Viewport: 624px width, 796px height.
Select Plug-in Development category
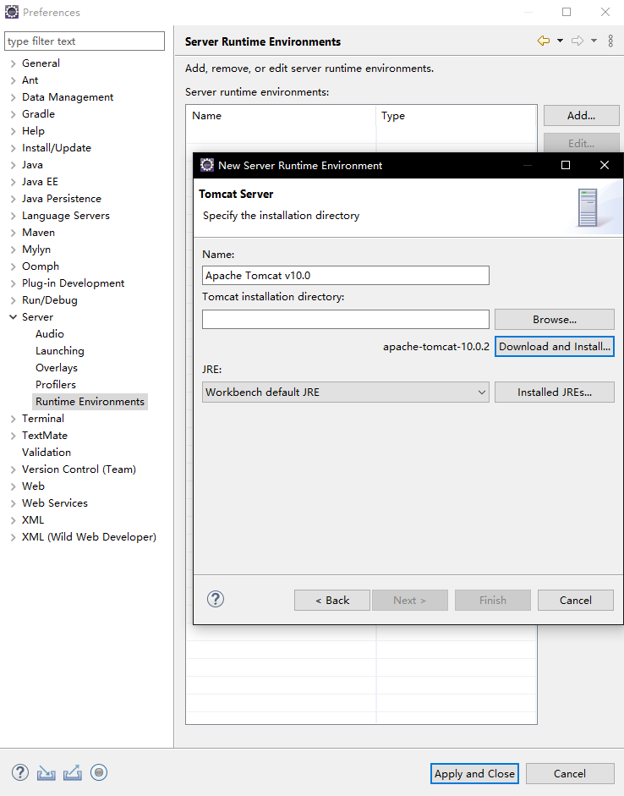point(73,283)
